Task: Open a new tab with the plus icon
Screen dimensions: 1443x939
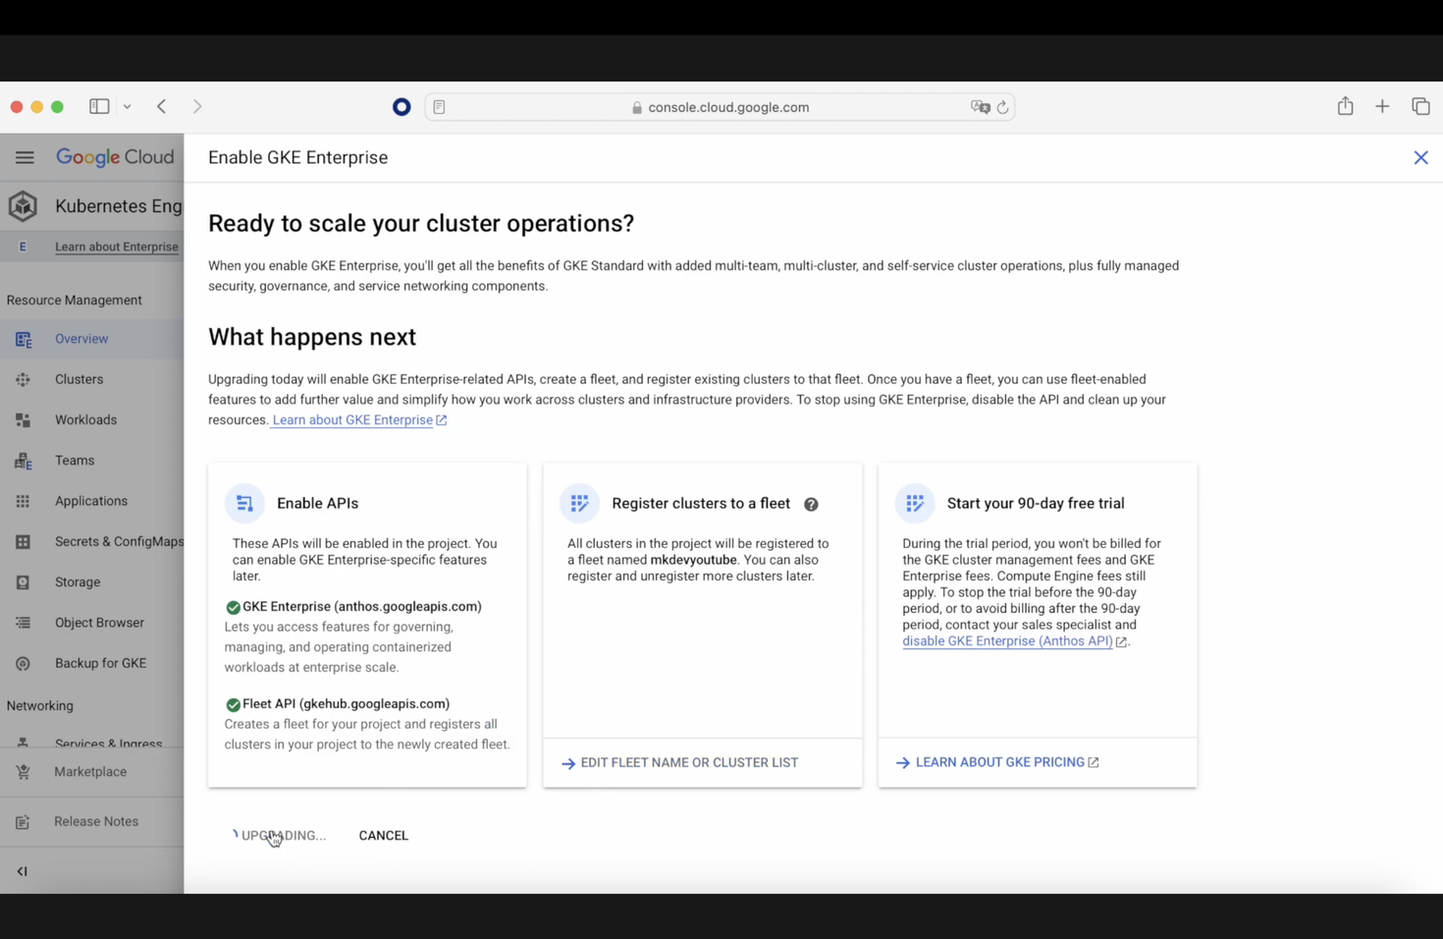Action: point(1382,106)
